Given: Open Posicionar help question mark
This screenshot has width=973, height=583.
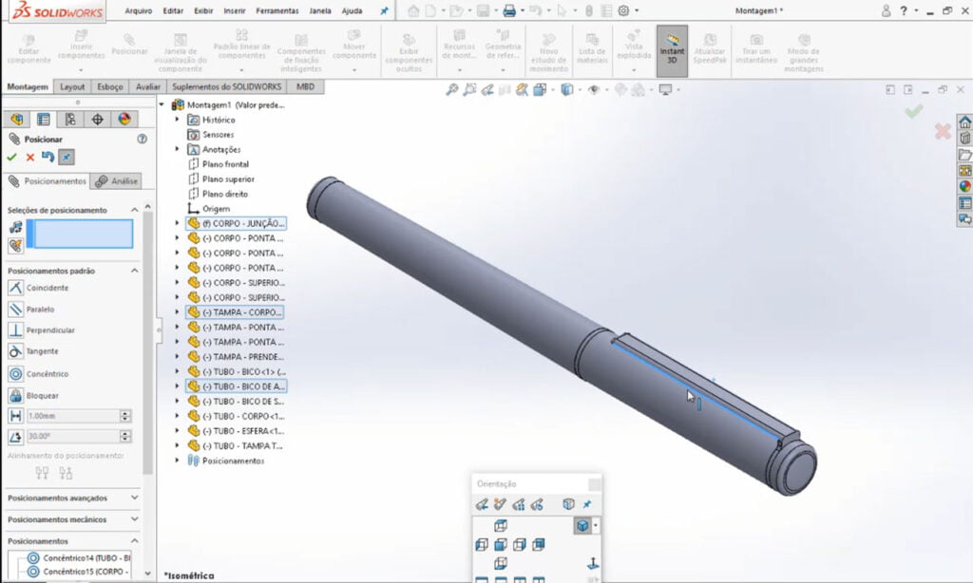Looking at the screenshot, I should pyautogui.click(x=143, y=139).
